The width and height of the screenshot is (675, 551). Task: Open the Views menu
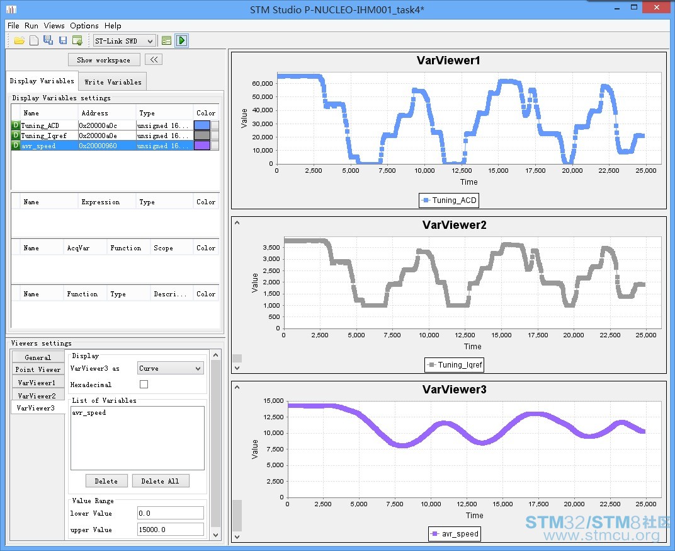pos(54,25)
